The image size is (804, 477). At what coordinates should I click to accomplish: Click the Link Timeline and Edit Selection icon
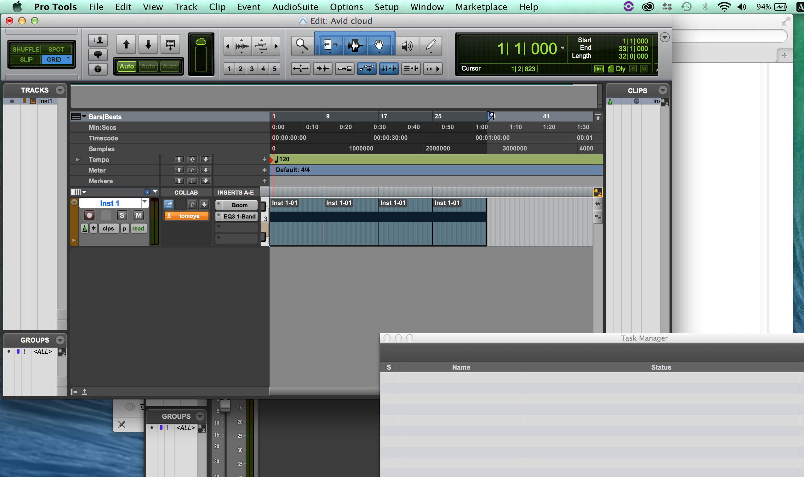coord(388,68)
